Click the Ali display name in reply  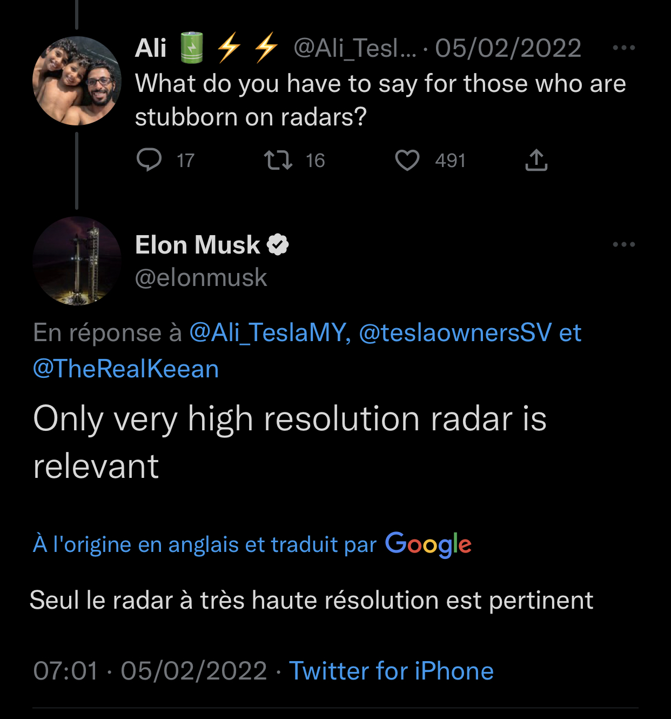point(151,48)
